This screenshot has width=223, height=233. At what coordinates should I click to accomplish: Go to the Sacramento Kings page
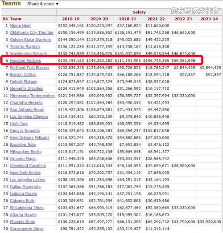coord(27,229)
